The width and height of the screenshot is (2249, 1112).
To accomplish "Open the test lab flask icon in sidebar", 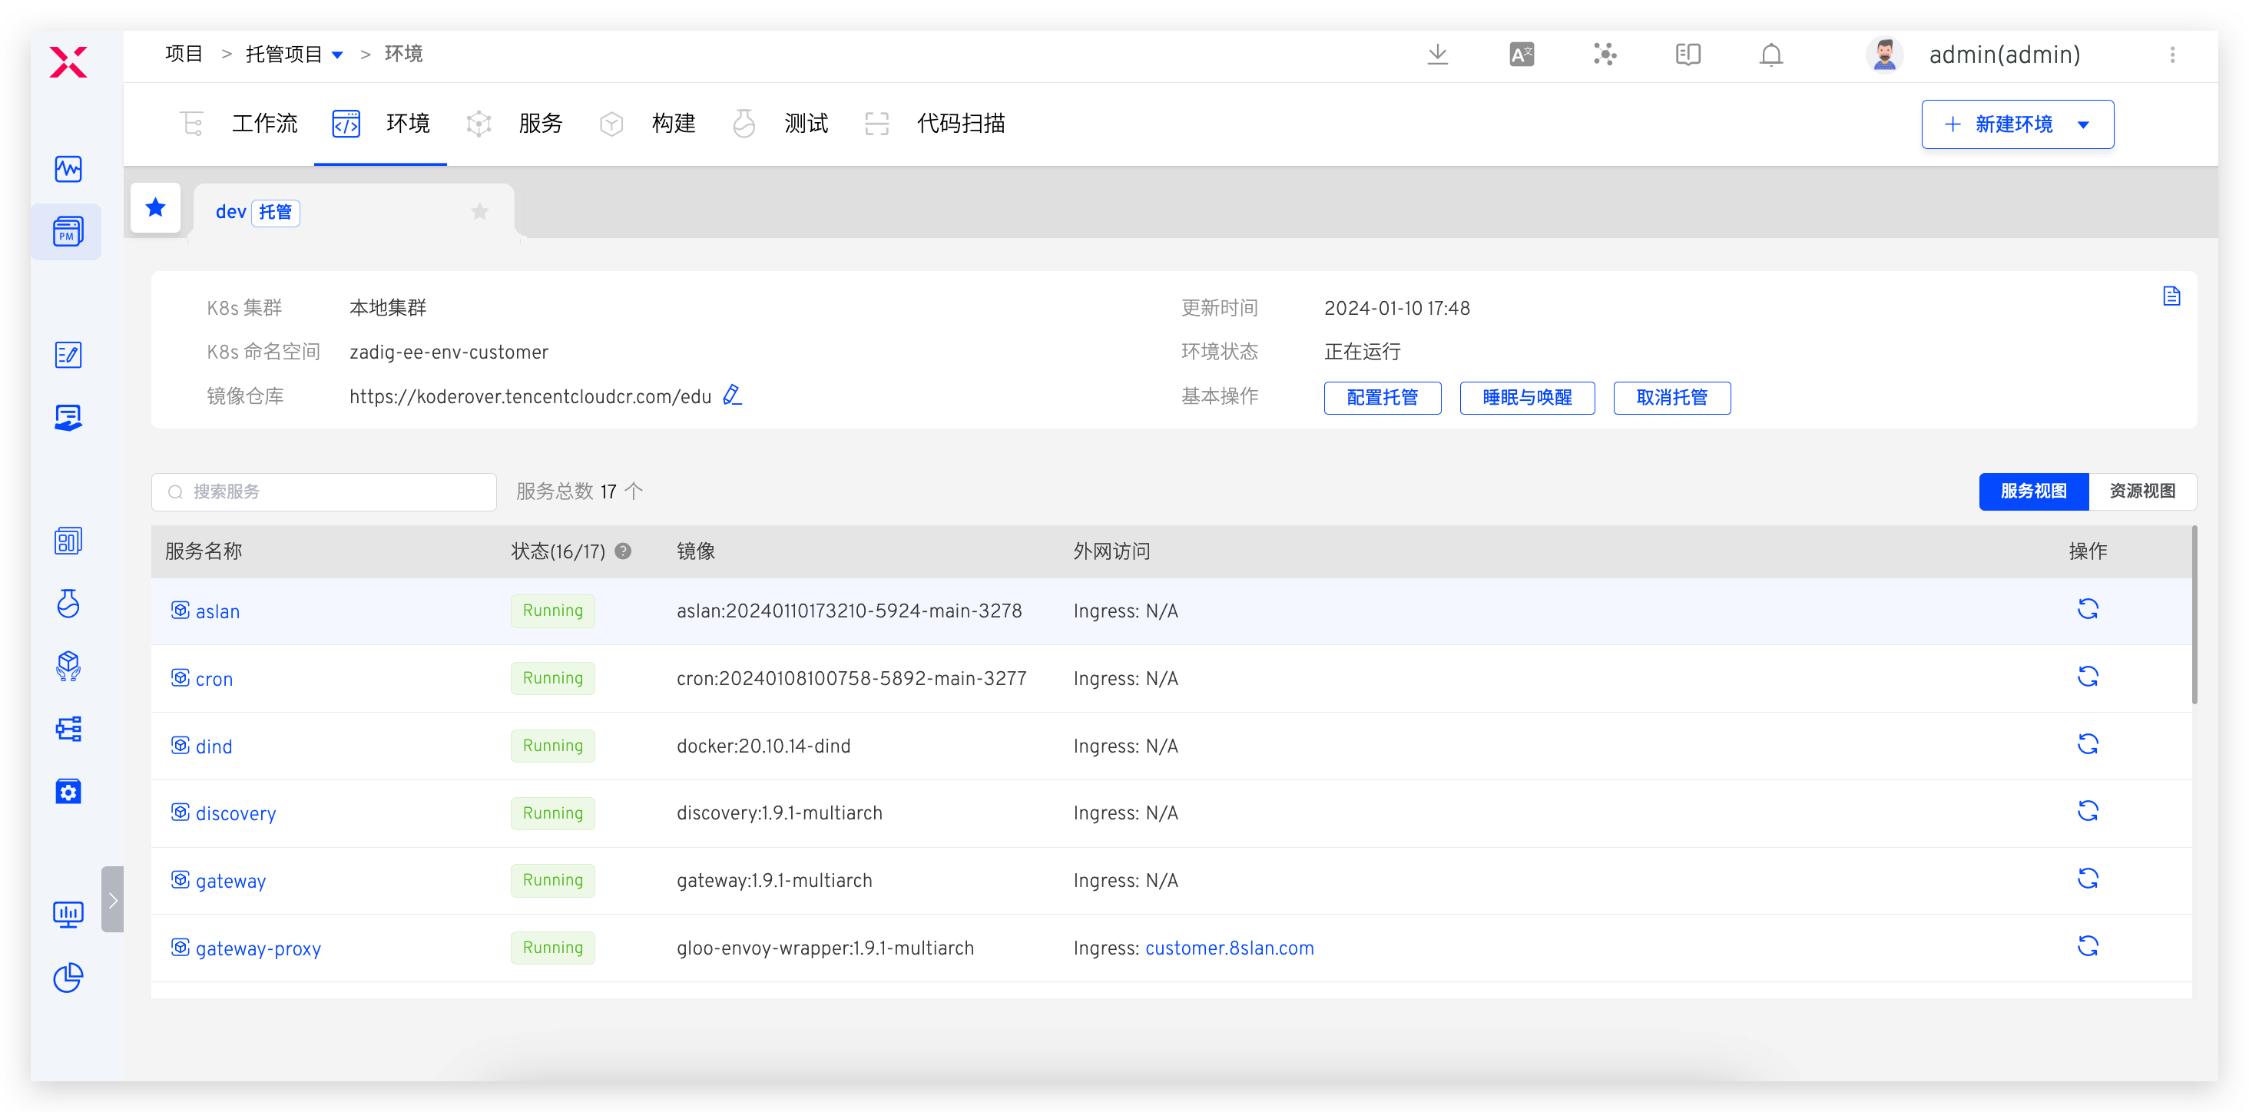I will 68,604.
